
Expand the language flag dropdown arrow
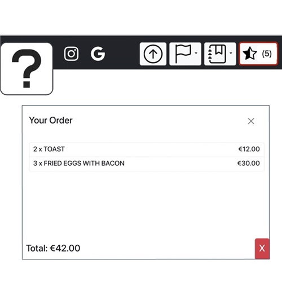pyautogui.click(x=196, y=53)
